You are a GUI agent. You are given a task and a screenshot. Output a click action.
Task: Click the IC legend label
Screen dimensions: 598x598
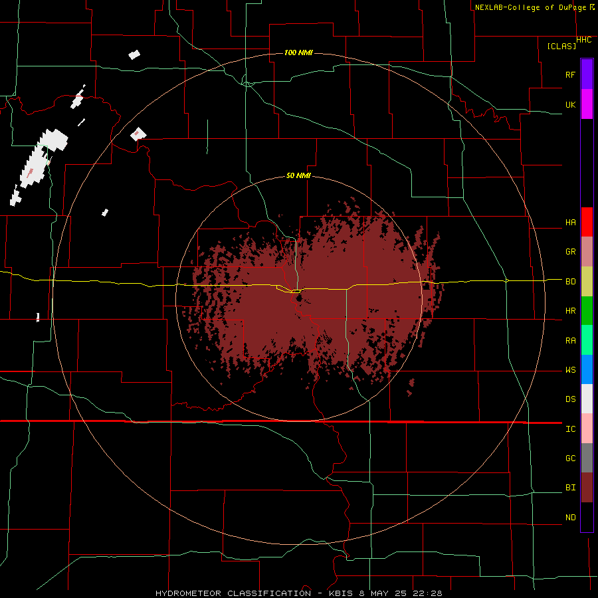(x=570, y=429)
